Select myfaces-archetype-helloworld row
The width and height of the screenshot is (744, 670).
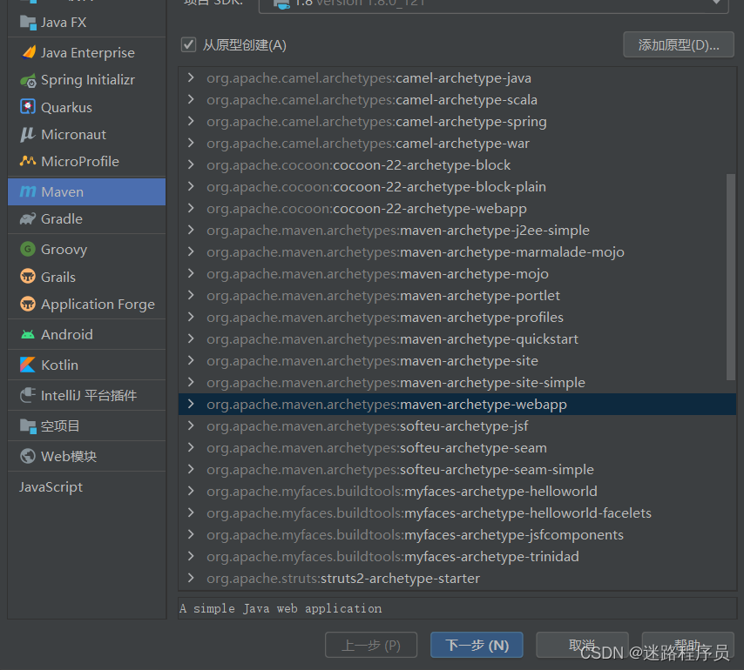tap(457, 492)
